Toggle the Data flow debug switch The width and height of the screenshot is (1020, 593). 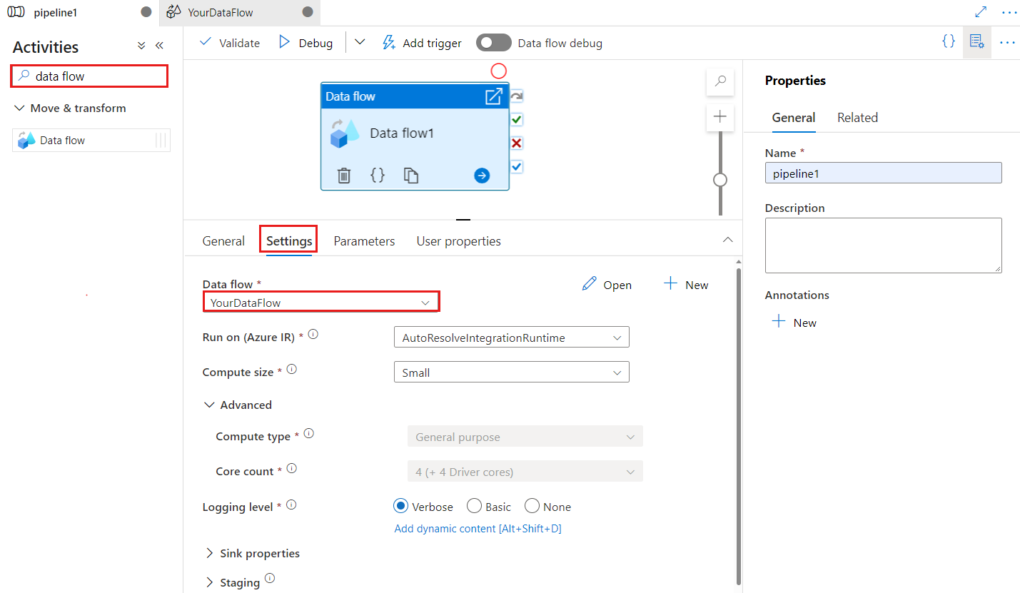tap(493, 43)
